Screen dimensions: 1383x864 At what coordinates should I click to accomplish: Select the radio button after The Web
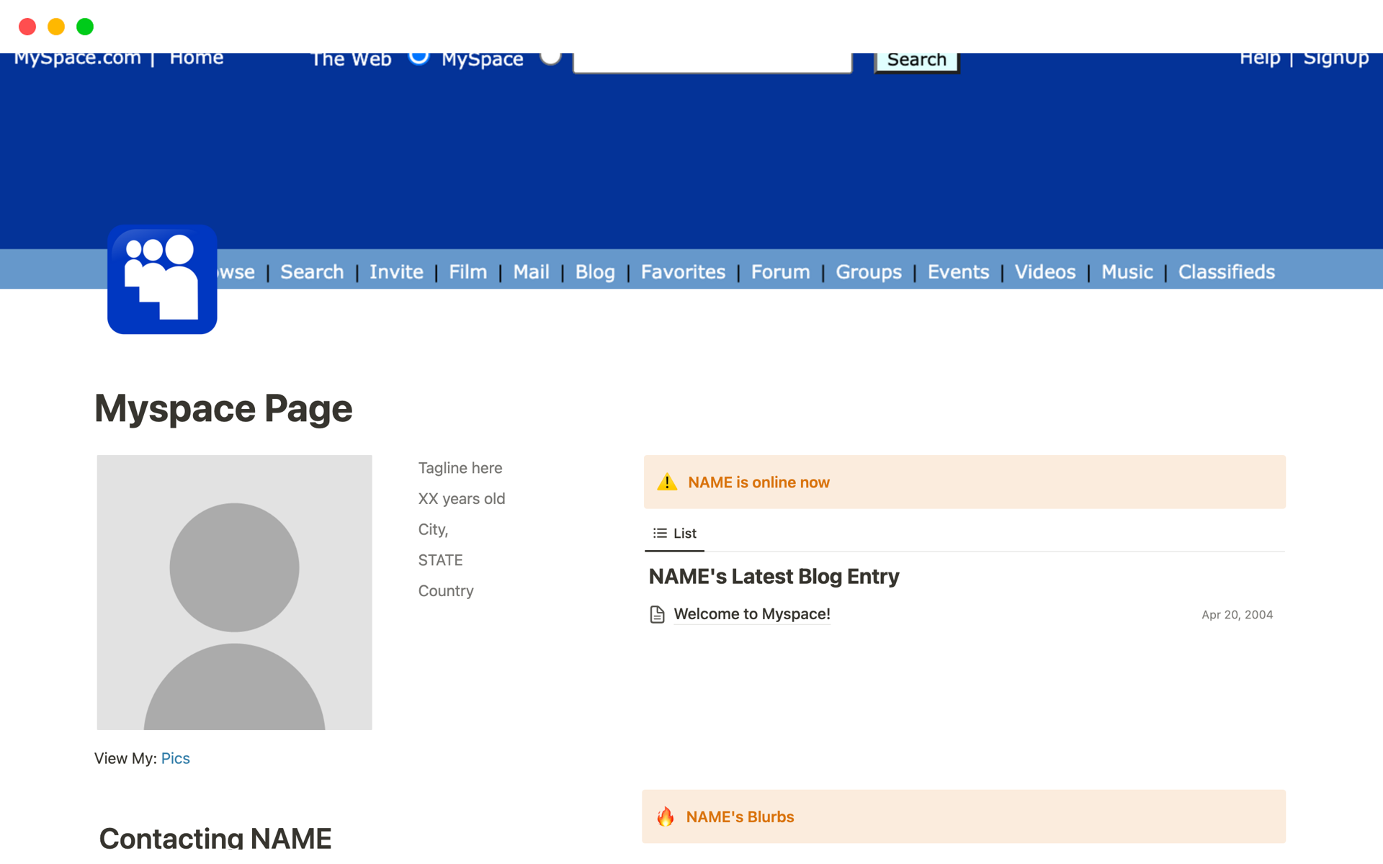418,57
